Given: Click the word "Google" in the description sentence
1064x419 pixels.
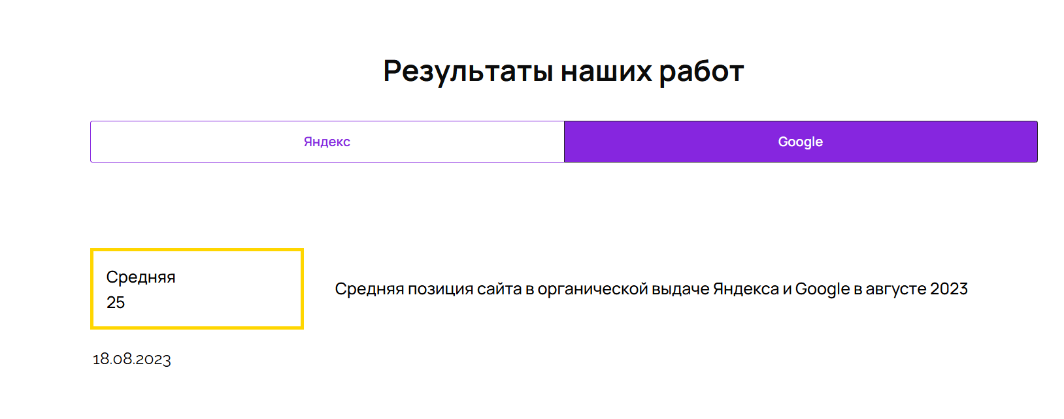Looking at the screenshot, I should [x=822, y=289].
